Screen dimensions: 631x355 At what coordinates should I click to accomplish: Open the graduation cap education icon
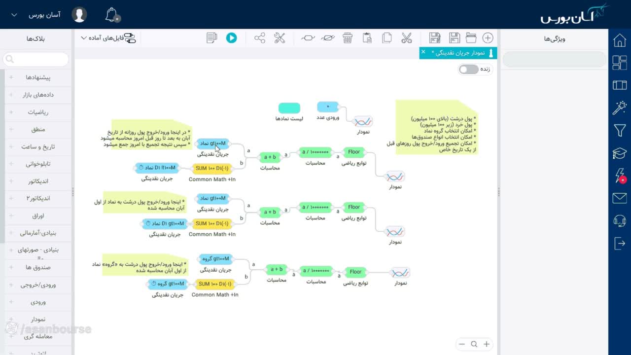[x=620, y=153]
